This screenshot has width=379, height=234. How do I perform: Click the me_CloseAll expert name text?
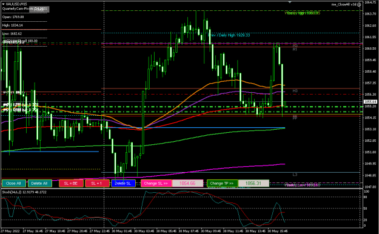pos(344,4)
